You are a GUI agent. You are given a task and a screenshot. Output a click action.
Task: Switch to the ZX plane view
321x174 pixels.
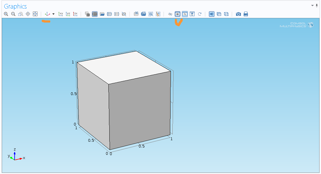(x=75, y=14)
